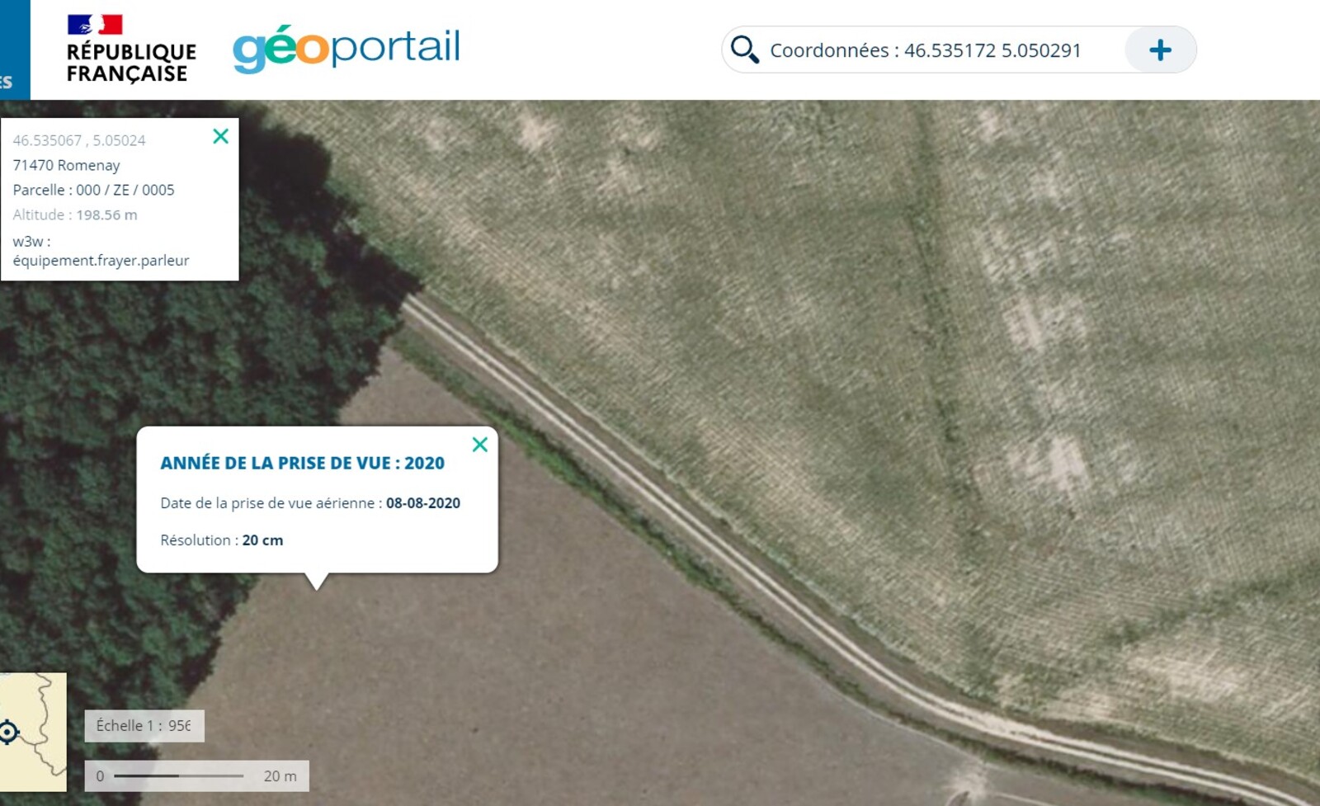Edit the Échelle 1 : 956 scale field
The image size is (1320, 806).
coord(144,726)
